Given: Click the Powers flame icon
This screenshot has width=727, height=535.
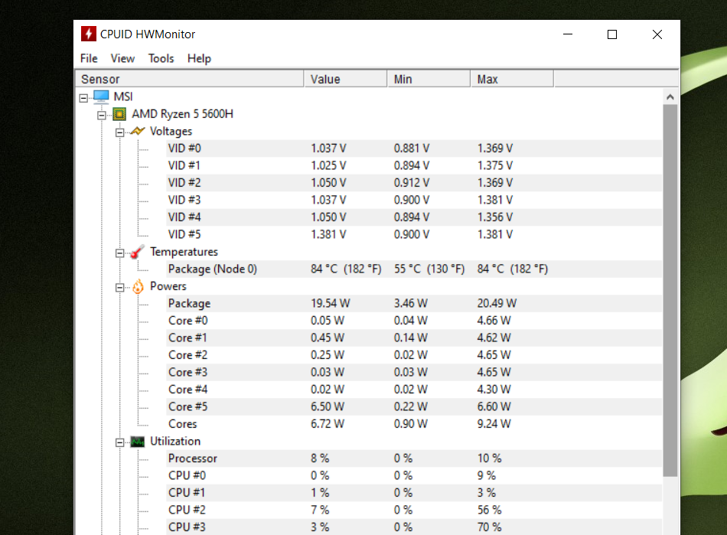Looking at the screenshot, I should (138, 286).
